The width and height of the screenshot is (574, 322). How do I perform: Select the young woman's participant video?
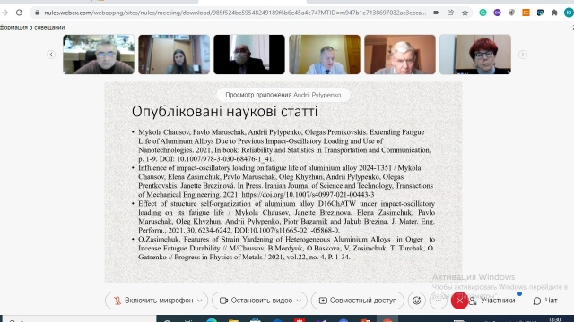[x=174, y=55]
